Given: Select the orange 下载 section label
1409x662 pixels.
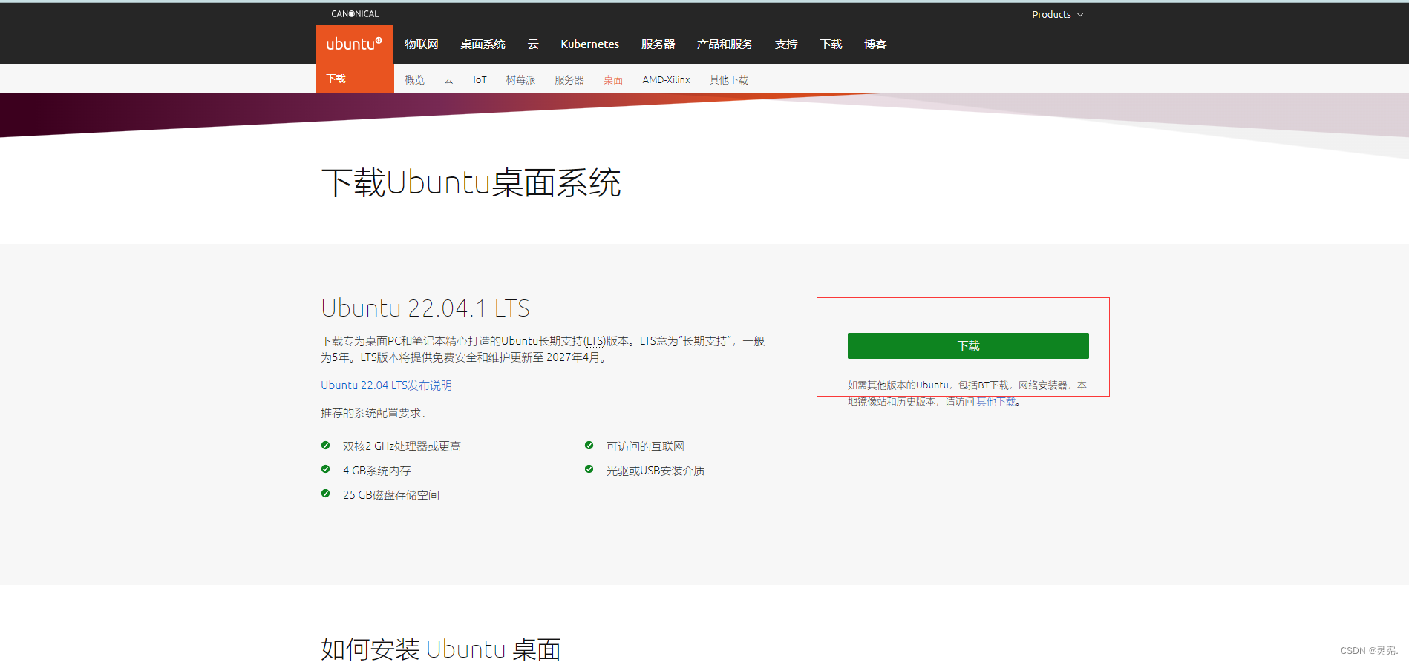Looking at the screenshot, I should point(336,79).
